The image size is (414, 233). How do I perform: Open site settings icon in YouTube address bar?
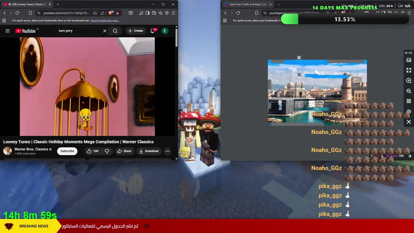tap(39, 13)
